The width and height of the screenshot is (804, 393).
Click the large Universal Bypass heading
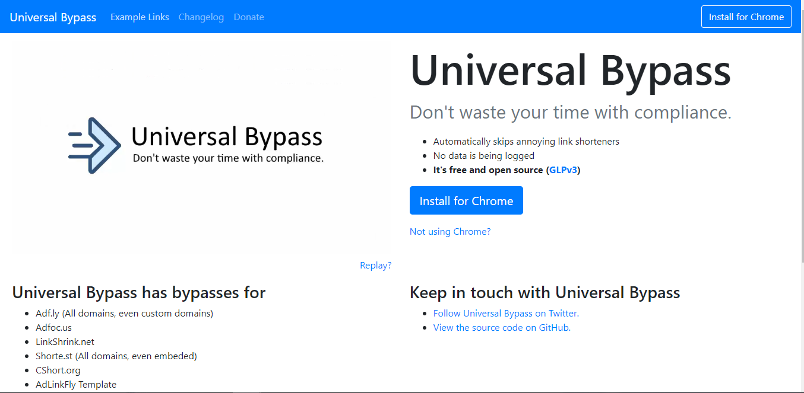[x=571, y=70]
